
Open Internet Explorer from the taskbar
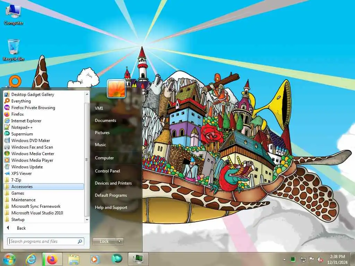click(31, 259)
